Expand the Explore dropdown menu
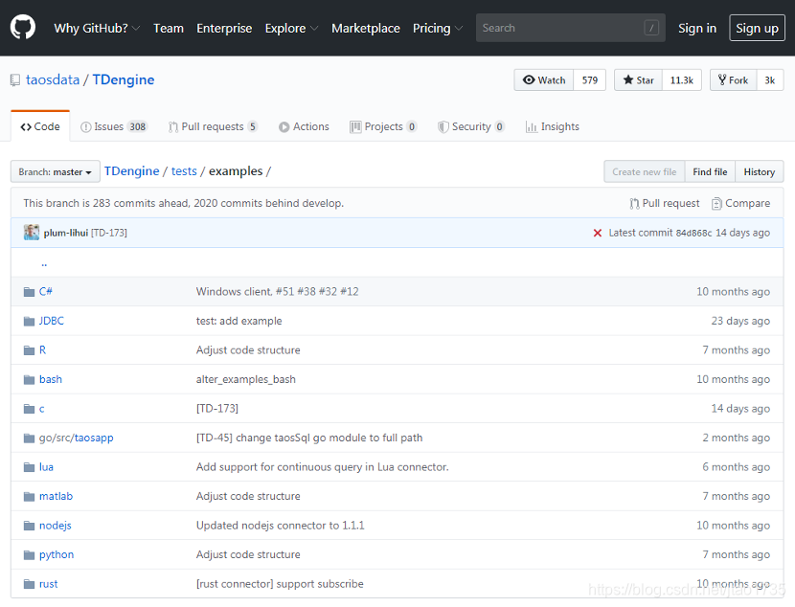 point(291,29)
